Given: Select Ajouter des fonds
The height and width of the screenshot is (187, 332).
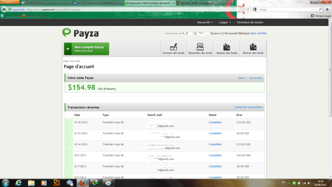Looking at the screenshot, I should click(227, 49).
